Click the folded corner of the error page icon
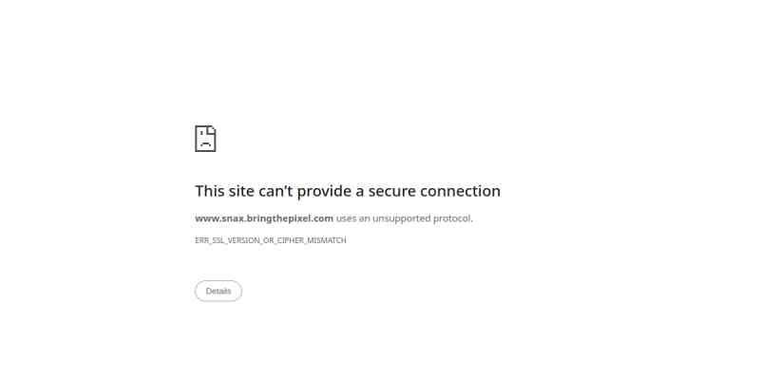 [x=212, y=129]
